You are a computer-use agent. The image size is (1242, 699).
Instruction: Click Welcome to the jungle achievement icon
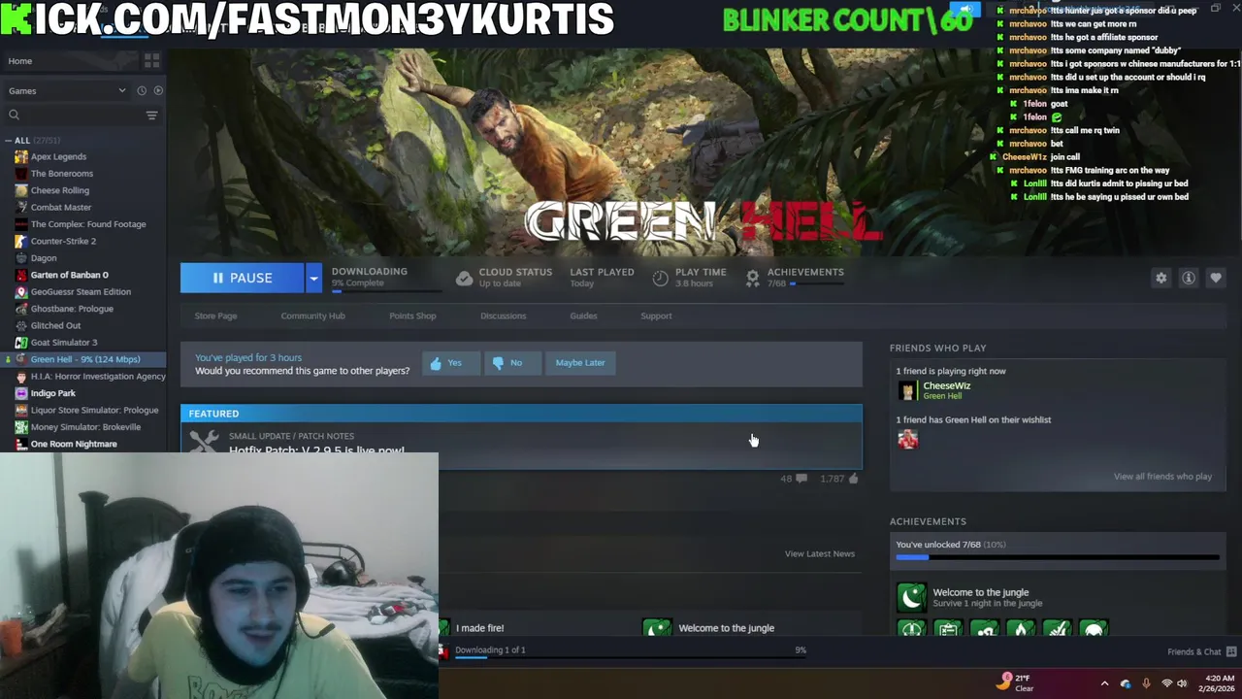coord(911,597)
